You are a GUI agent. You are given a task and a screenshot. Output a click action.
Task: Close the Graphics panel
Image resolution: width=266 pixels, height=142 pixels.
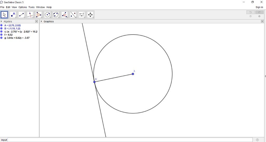[x=262, y=21]
